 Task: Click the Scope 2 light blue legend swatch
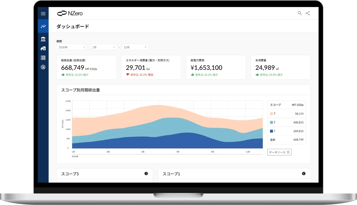272,122
